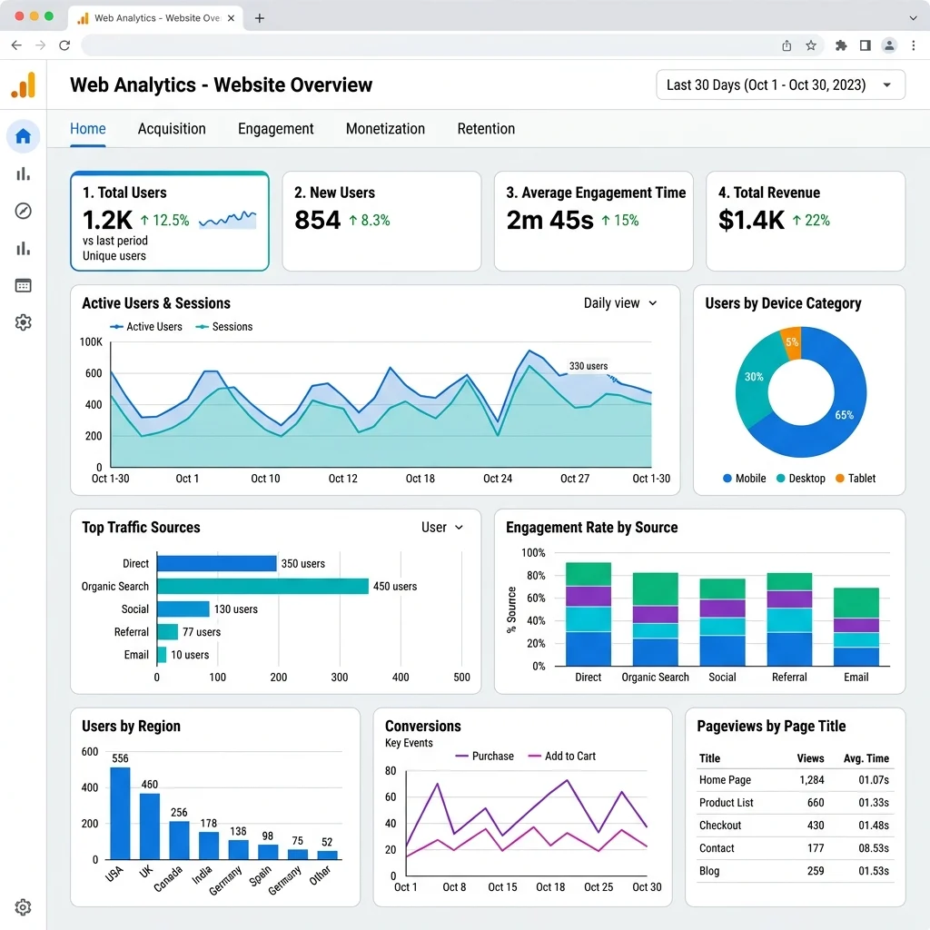Toggle the Sessions legend series

(224, 327)
